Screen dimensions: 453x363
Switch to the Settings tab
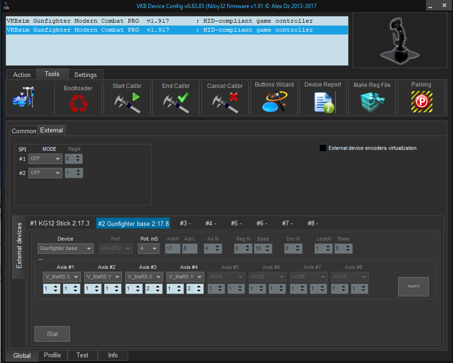point(86,75)
